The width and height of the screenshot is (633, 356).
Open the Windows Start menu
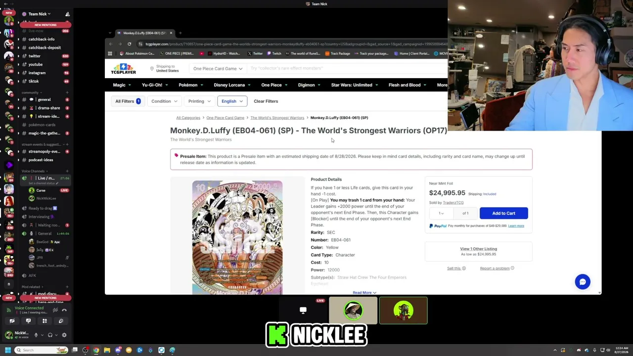[7, 350]
